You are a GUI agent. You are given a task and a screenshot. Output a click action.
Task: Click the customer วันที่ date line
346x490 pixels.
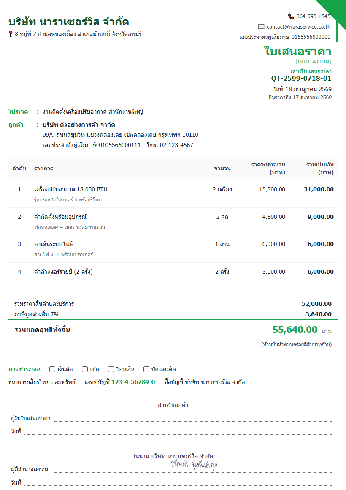(x=180, y=432)
